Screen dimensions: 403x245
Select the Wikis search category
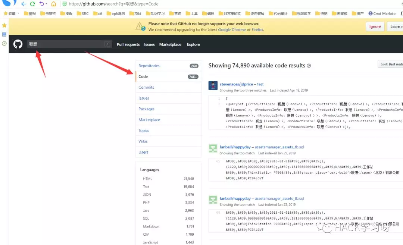168,141
